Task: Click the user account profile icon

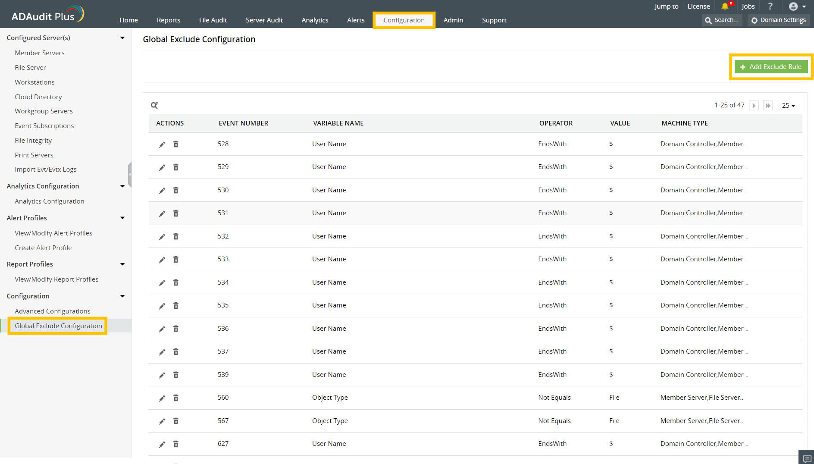Action: click(x=794, y=6)
